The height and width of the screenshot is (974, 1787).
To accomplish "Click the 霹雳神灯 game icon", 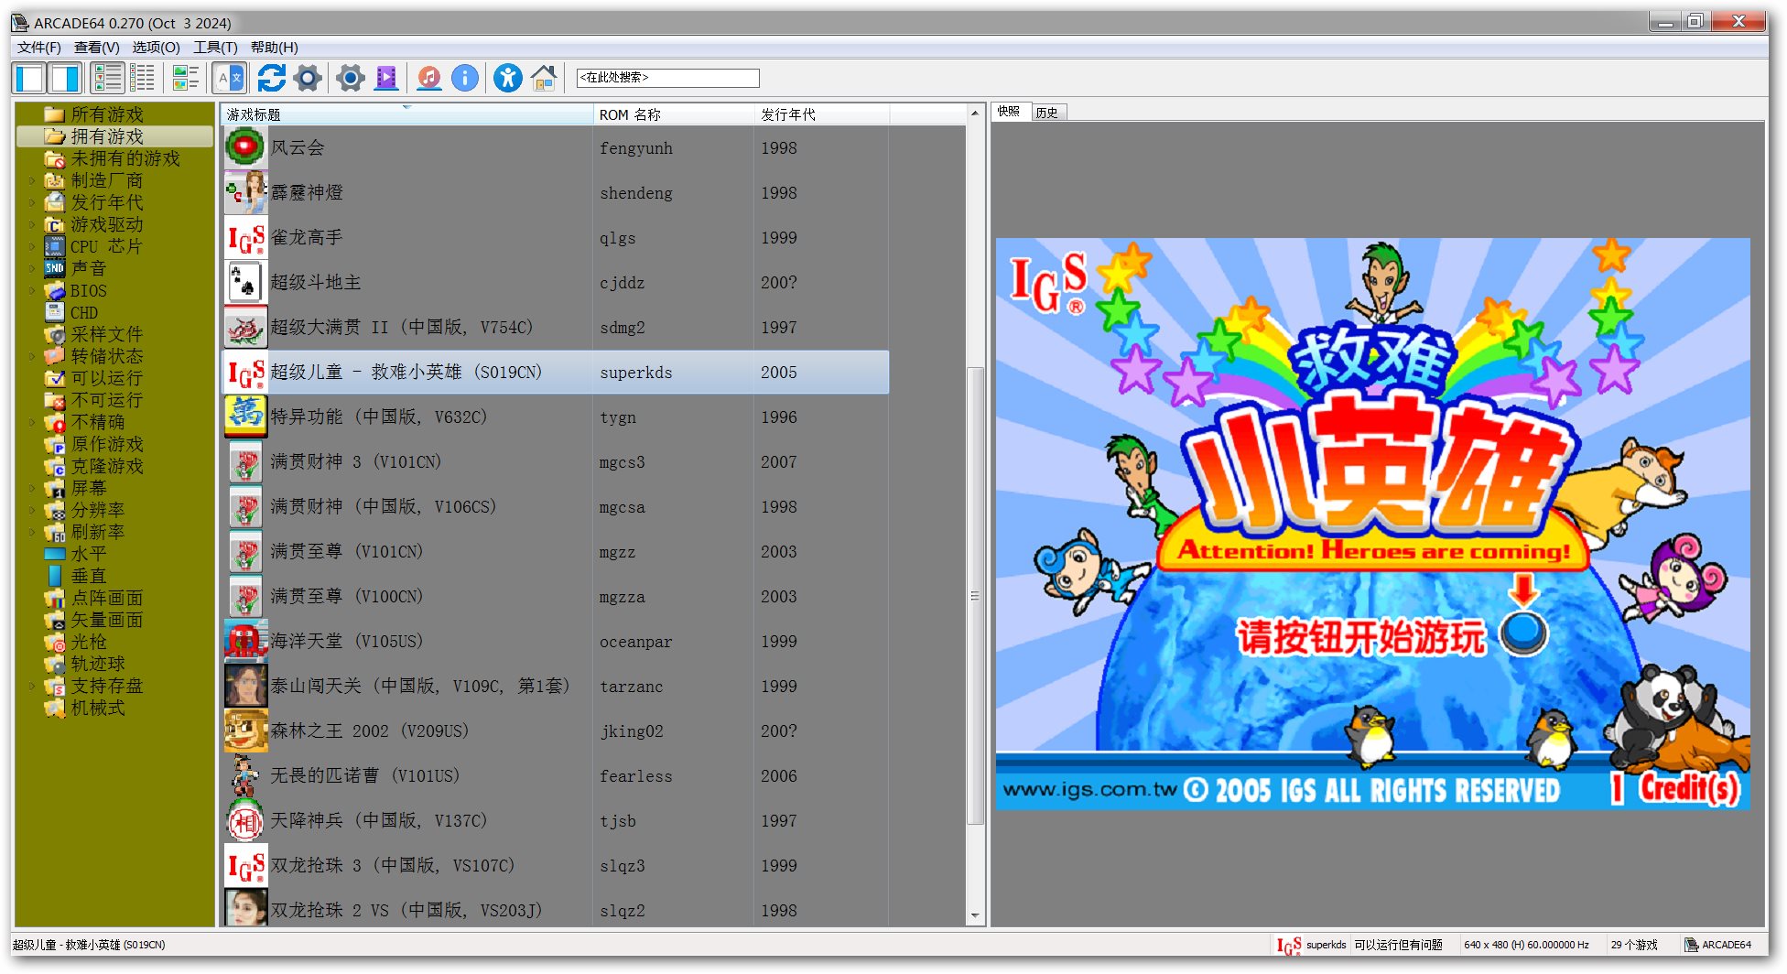I will [x=245, y=192].
